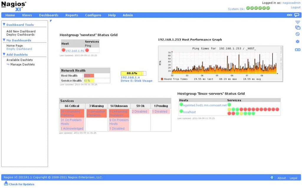The image size is (302, 188).
Task: Click the permalink chain icon in the navbar
Action: pos(289,15)
